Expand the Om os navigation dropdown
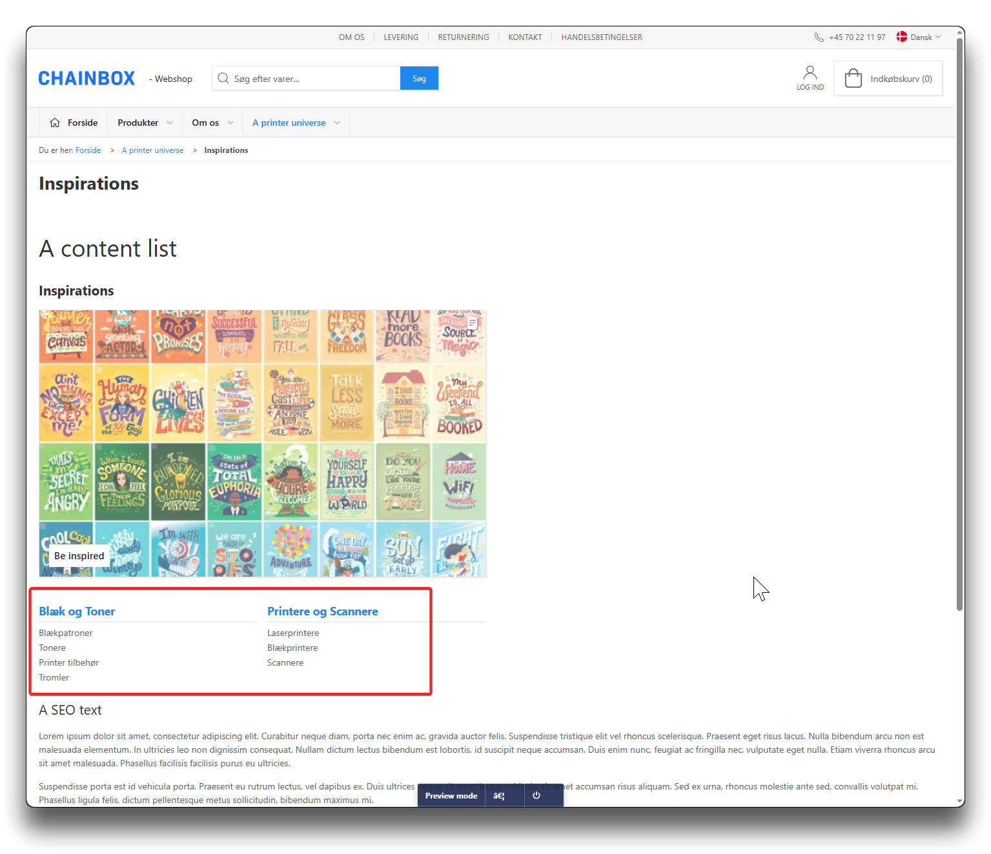991x854 pixels. 212,123
